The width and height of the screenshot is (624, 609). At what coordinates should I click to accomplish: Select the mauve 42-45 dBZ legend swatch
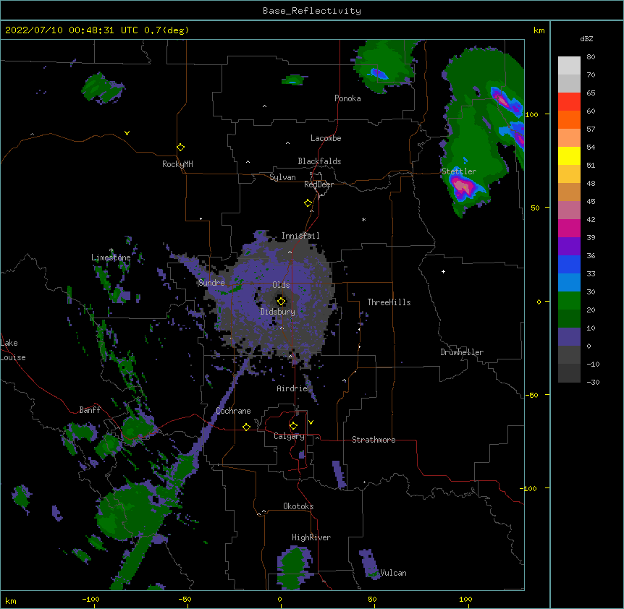(569, 210)
